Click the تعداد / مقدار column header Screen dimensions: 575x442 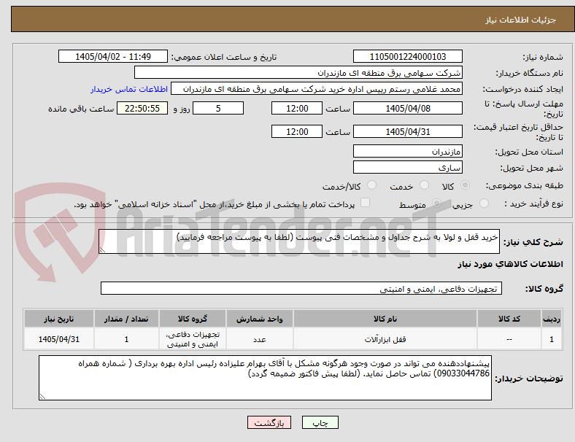point(126,319)
